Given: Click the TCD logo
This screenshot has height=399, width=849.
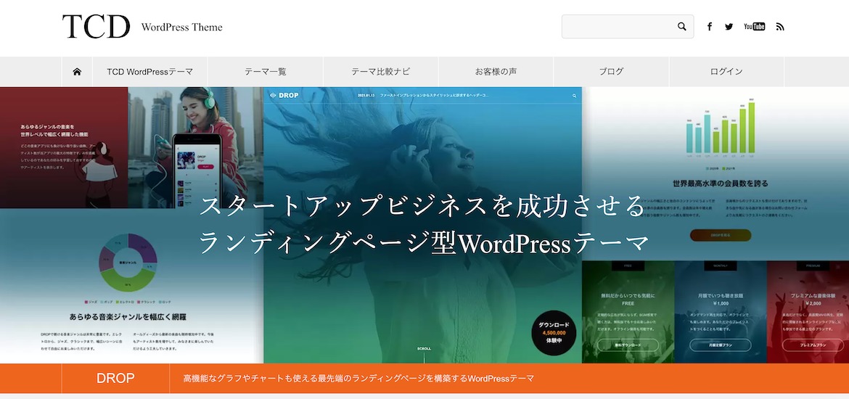Looking at the screenshot, I should [96, 27].
